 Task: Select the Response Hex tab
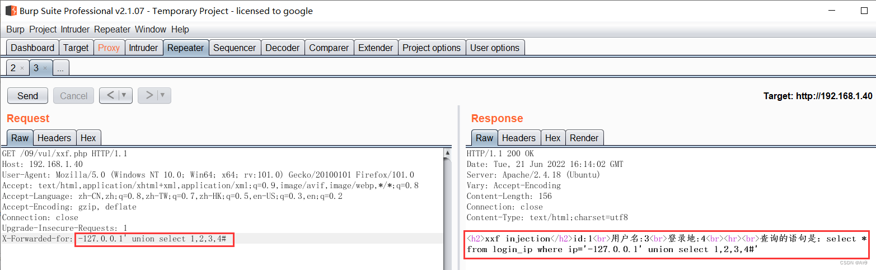(x=553, y=138)
